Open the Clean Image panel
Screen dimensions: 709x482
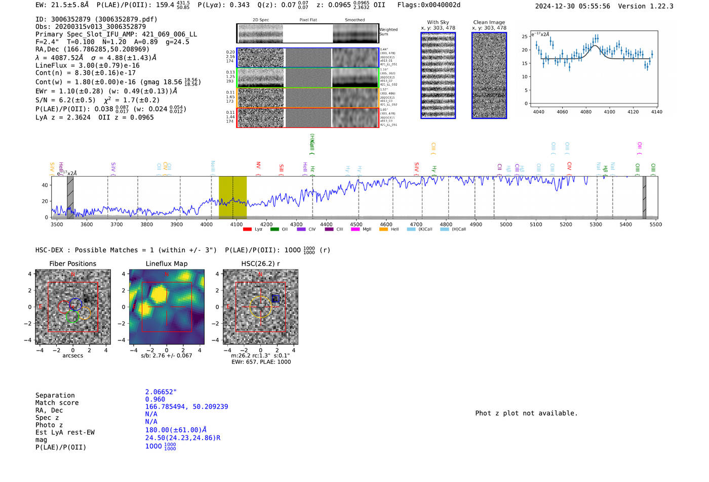pyautogui.click(x=489, y=75)
